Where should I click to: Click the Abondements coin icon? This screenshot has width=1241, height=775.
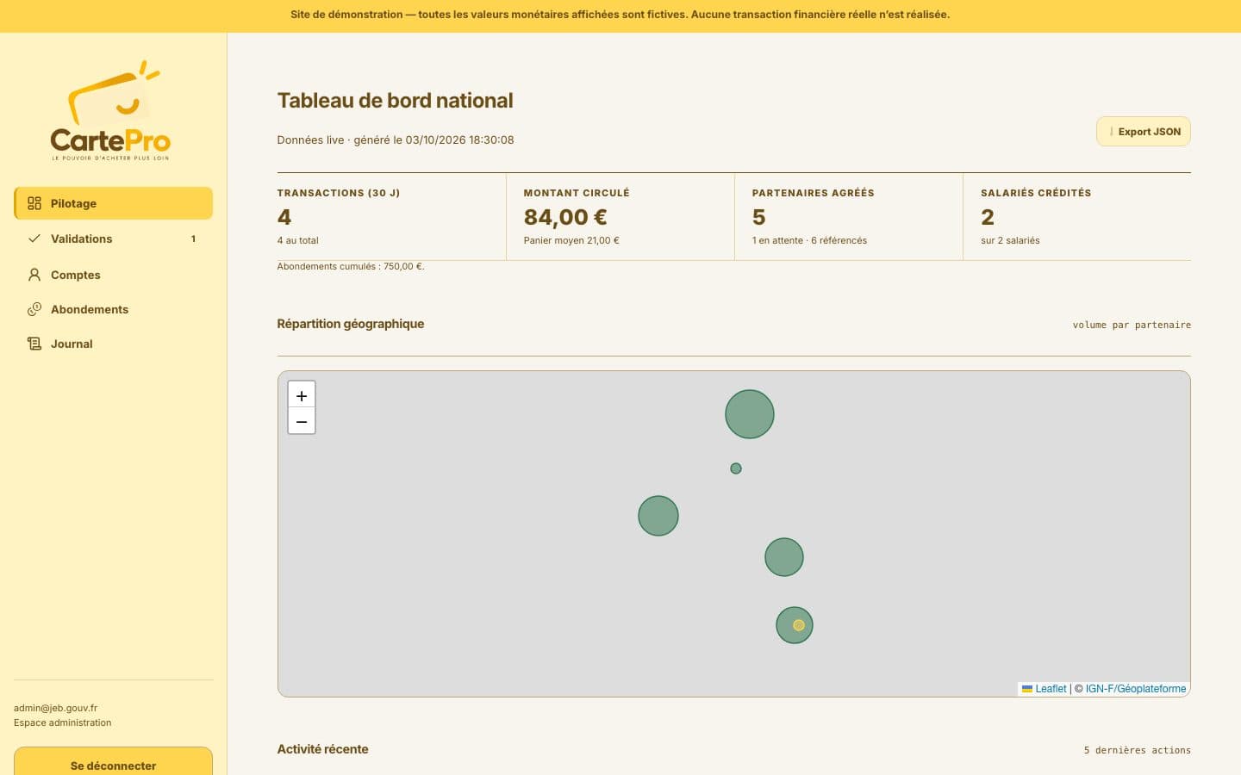click(x=34, y=309)
